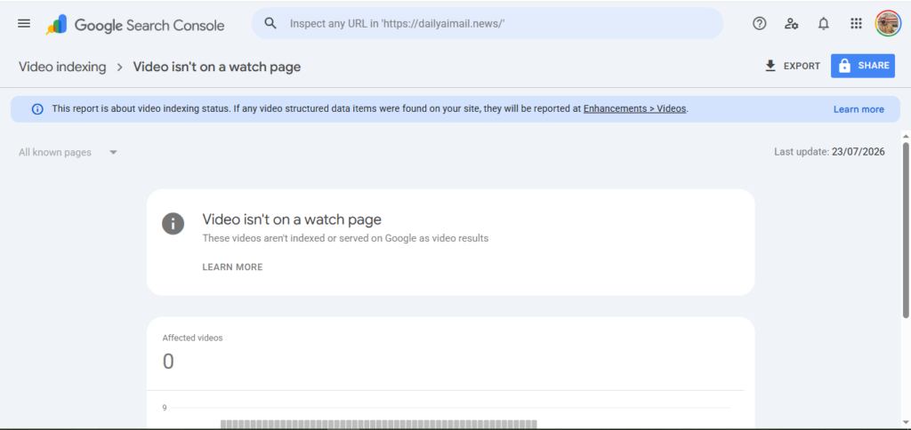Image resolution: width=911 pixels, height=430 pixels.
Task: Open the Help question mark icon
Action: click(x=760, y=23)
